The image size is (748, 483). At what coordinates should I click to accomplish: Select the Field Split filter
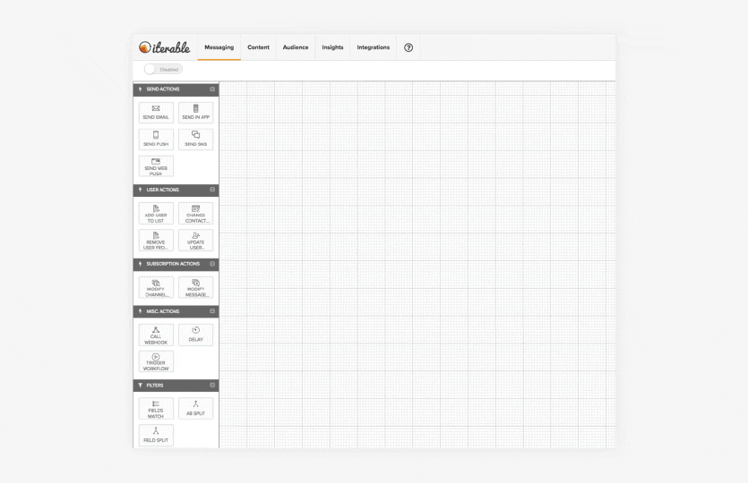click(x=156, y=436)
